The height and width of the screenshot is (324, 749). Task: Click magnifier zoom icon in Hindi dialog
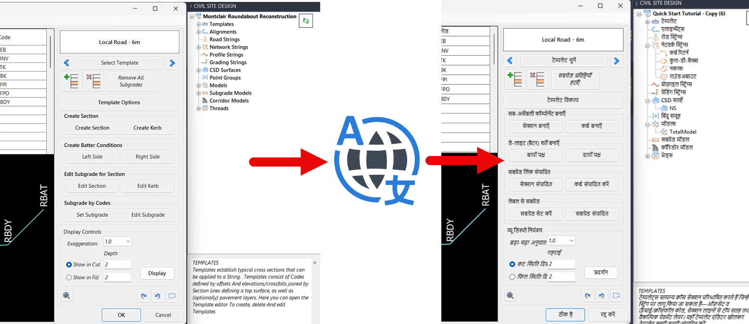pyautogui.click(x=510, y=295)
